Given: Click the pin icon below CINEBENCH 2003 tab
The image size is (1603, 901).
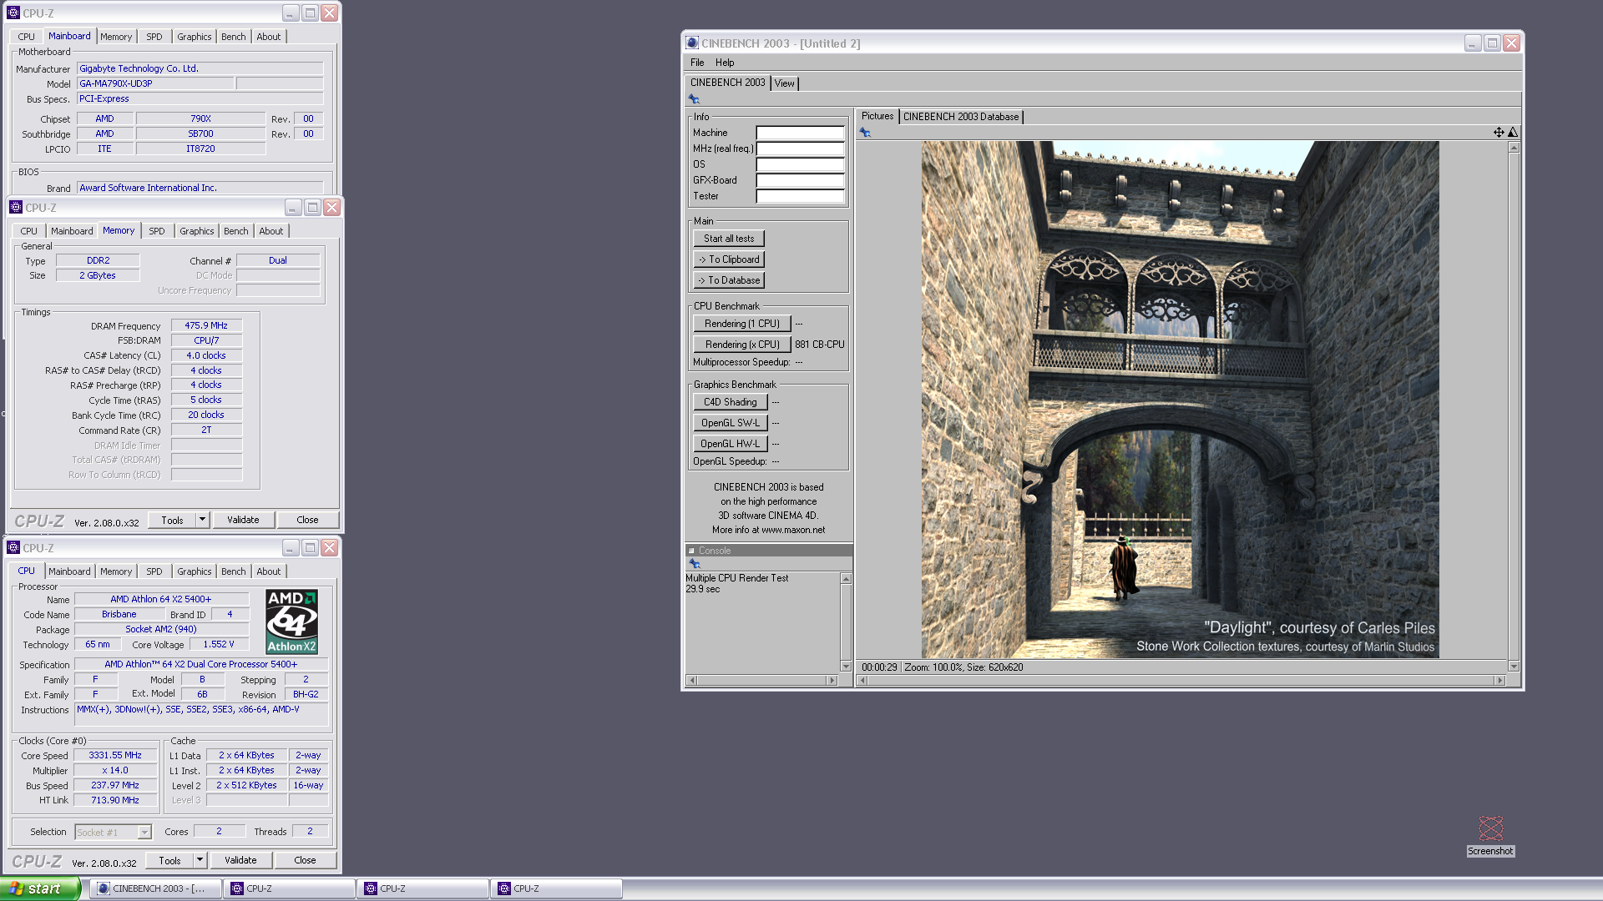Looking at the screenshot, I should (694, 99).
